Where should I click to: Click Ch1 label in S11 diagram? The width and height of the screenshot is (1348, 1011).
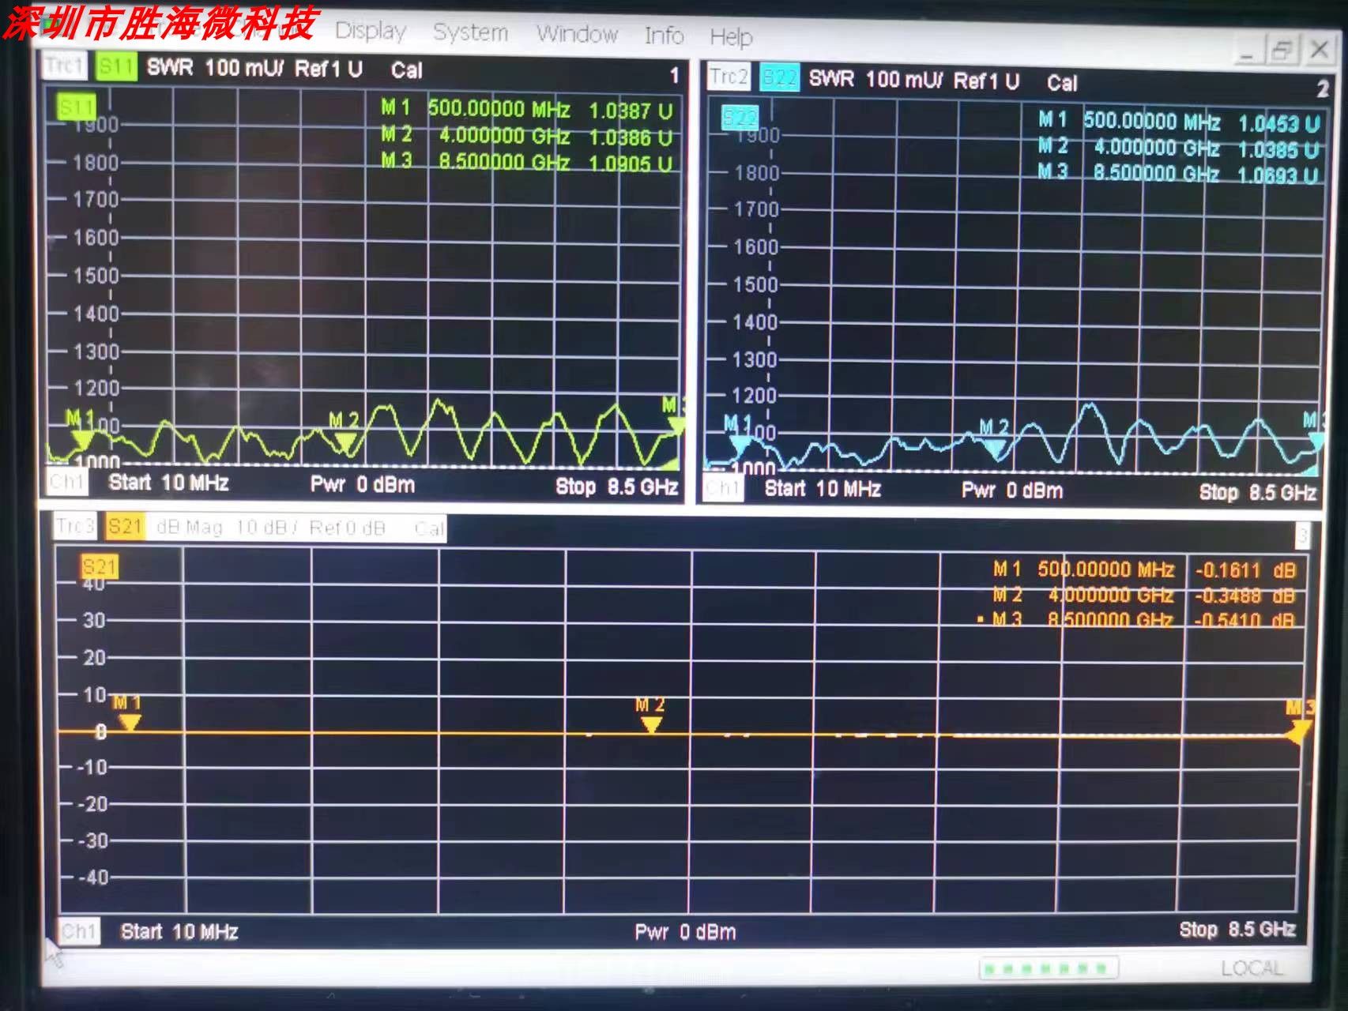(x=66, y=481)
